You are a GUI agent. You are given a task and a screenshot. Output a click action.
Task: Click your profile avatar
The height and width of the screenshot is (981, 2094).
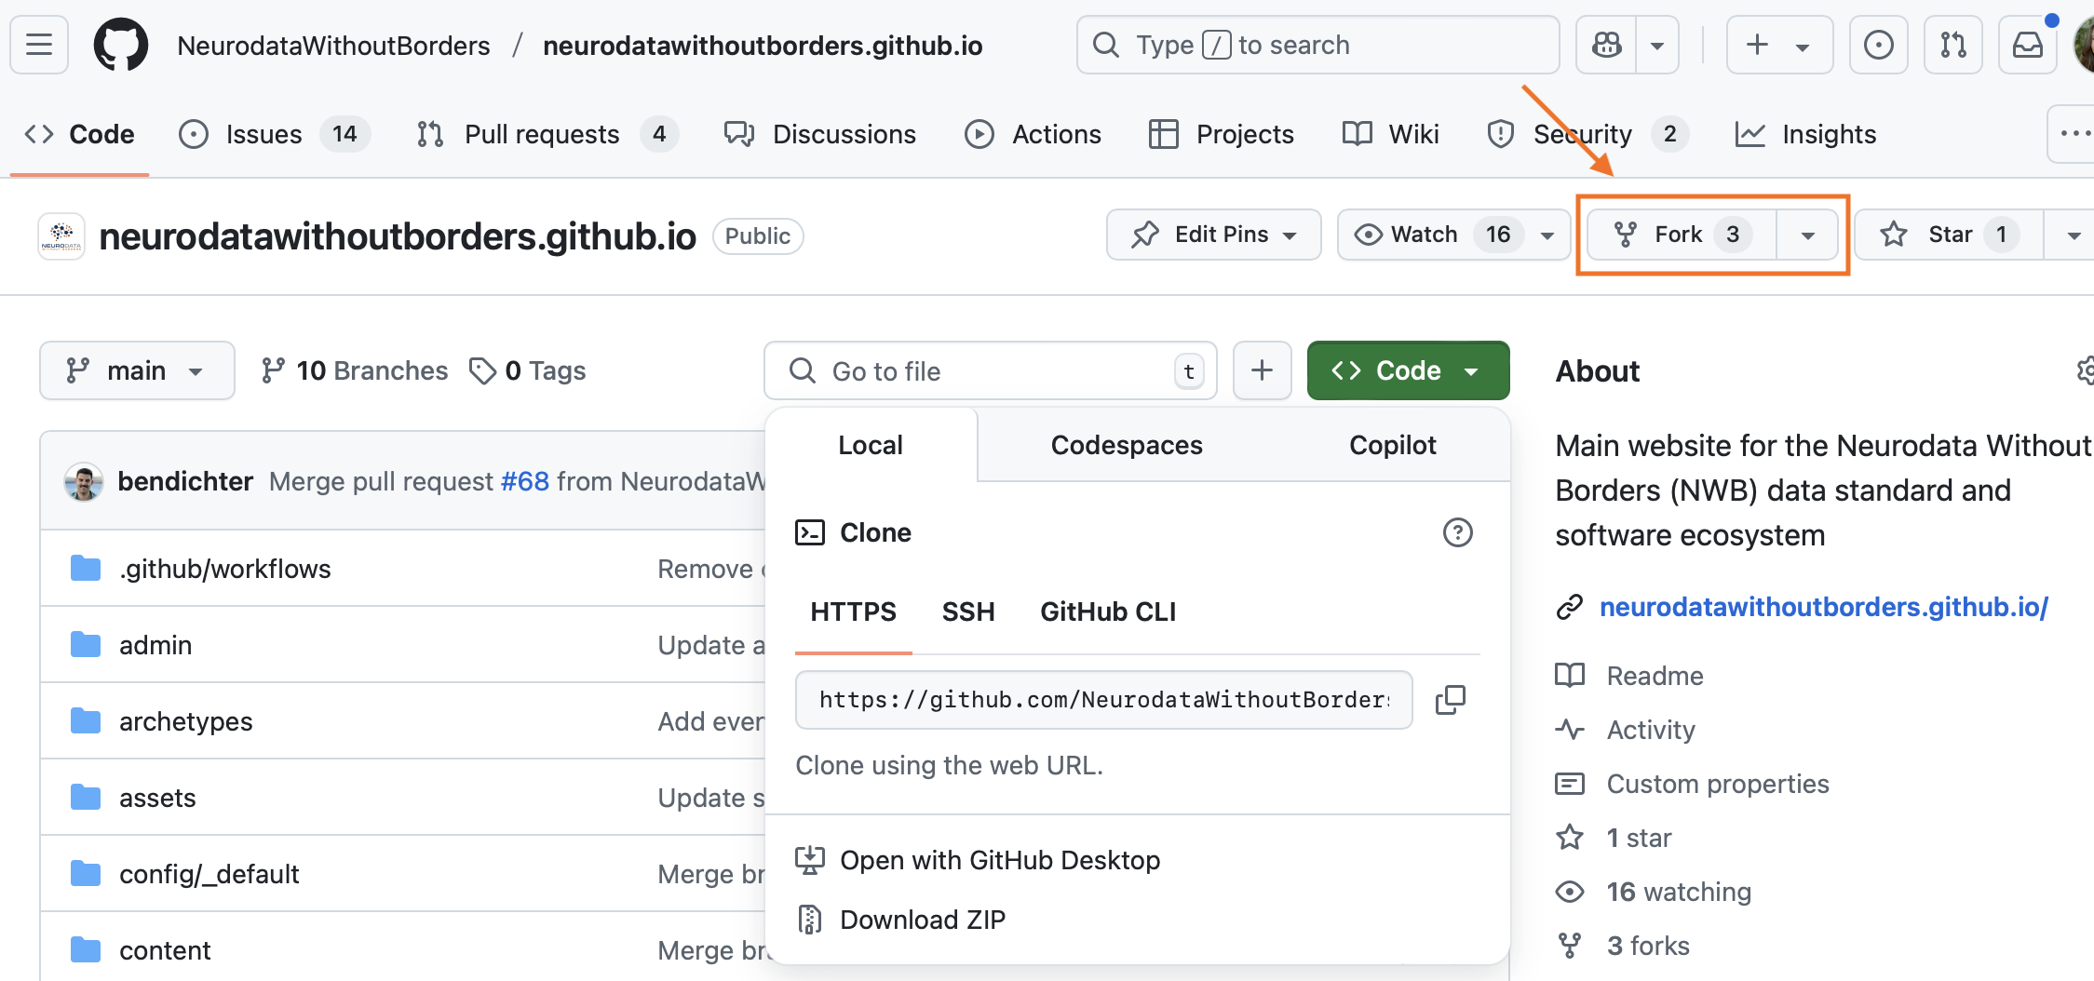(x=2082, y=44)
